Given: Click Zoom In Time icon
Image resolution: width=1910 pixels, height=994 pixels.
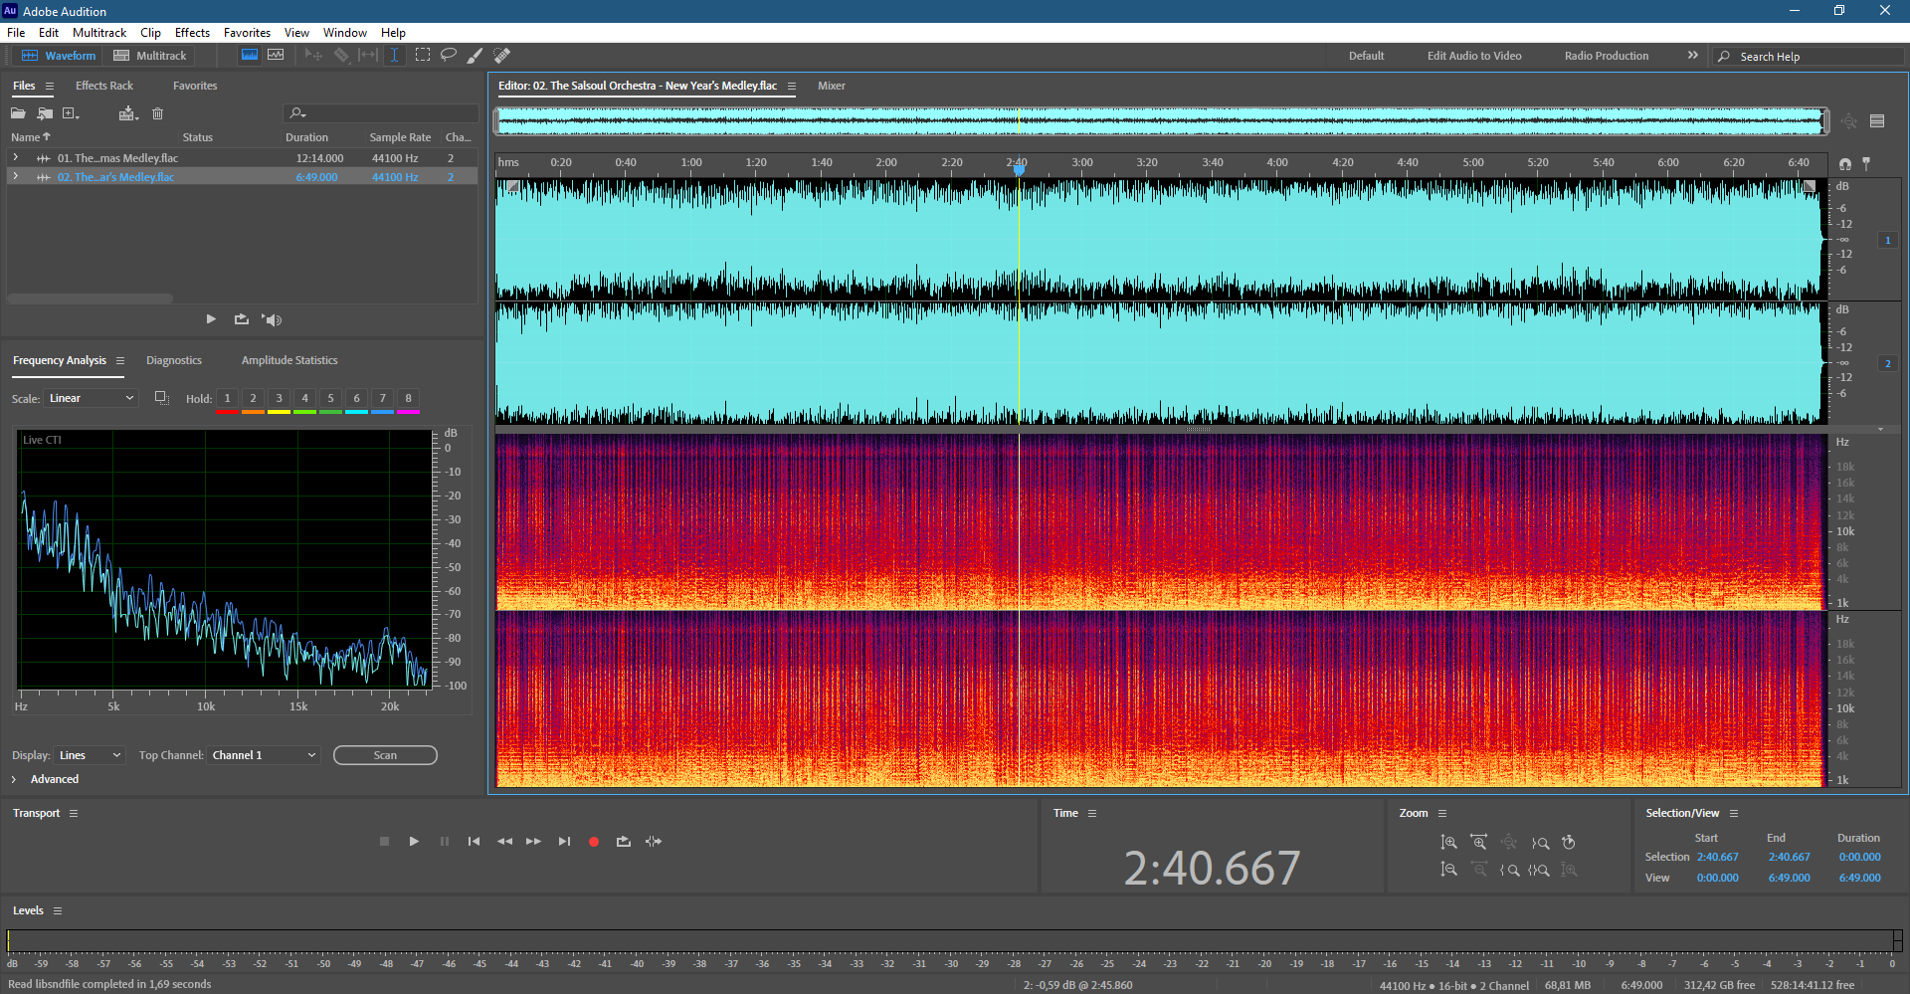Looking at the screenshot, I should 1479,842.
